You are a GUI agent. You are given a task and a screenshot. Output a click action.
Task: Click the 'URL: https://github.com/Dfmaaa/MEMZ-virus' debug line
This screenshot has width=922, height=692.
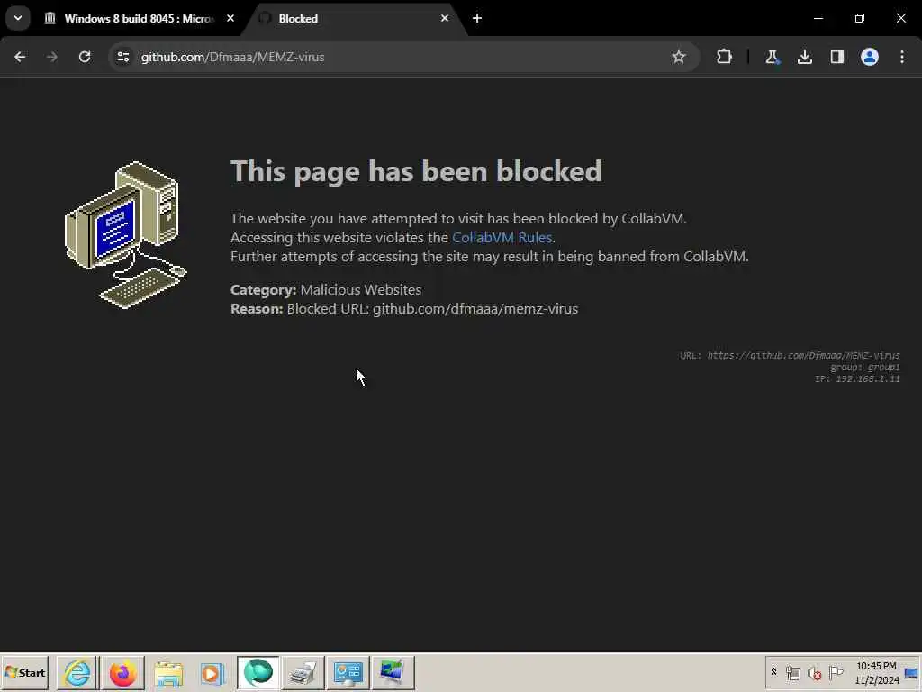click(790, 355)
